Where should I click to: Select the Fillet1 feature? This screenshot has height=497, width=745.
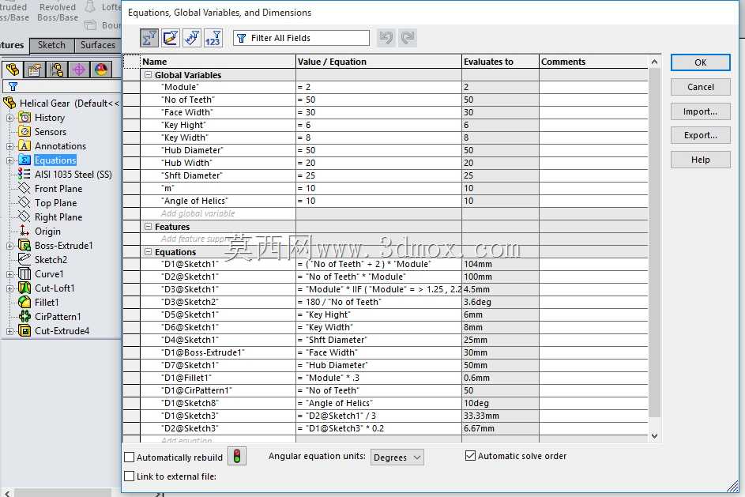click(x=47, y=302)
